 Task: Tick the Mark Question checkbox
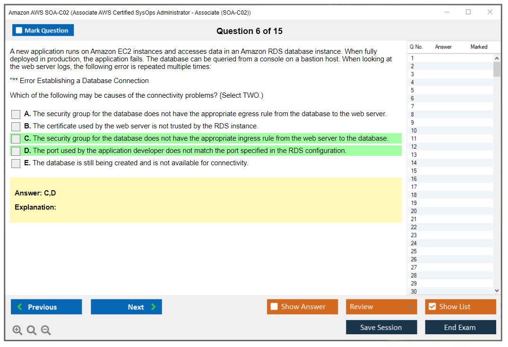[19, 31]
